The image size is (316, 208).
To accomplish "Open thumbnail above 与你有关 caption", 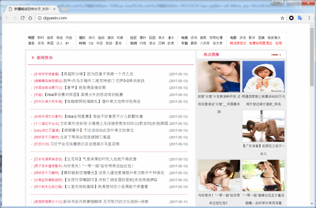I will click(x=219, y=175).
